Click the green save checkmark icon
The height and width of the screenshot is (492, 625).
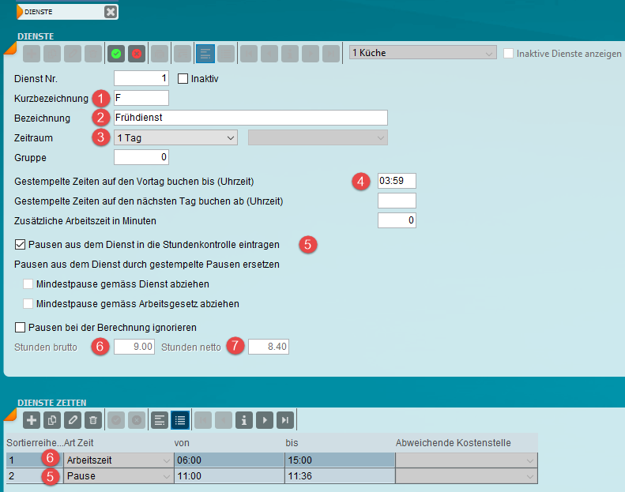(116, 54)
